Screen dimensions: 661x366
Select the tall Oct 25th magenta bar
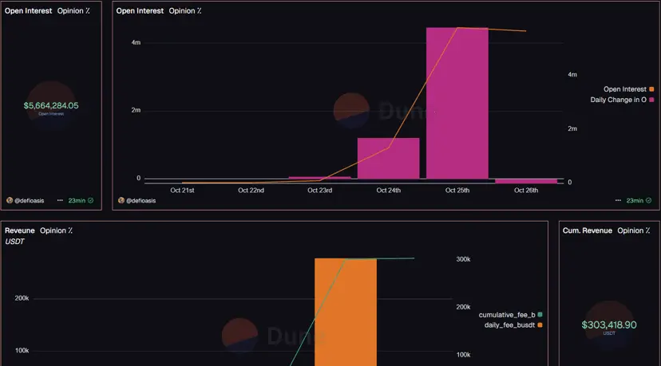coord(457,103)
